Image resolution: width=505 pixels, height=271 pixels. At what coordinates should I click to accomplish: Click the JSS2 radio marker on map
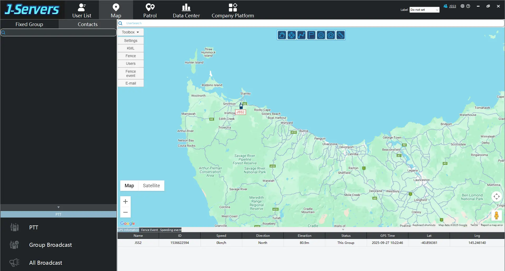pyautogui.click(x=241, y=106)
